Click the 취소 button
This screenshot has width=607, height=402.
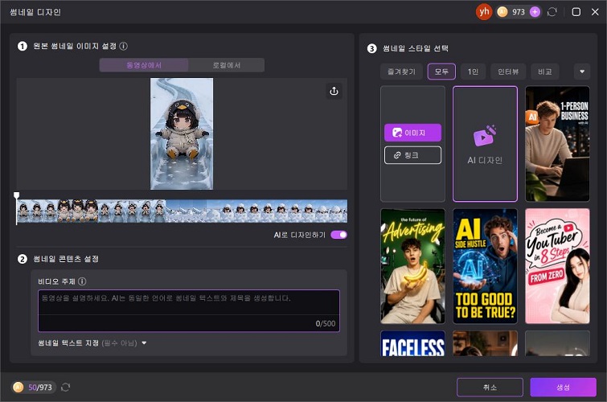(490, 388)
